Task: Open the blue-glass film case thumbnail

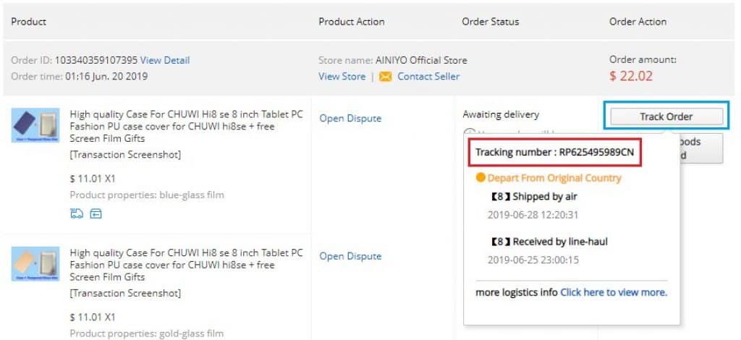Action: [35, 125]
